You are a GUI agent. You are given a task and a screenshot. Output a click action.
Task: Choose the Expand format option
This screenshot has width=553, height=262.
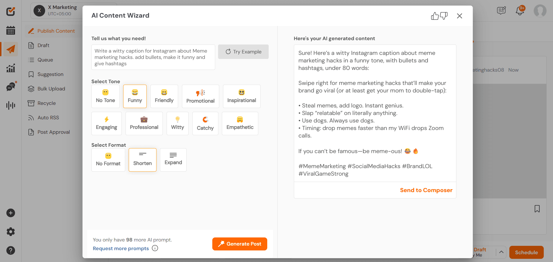click(173, 160)
